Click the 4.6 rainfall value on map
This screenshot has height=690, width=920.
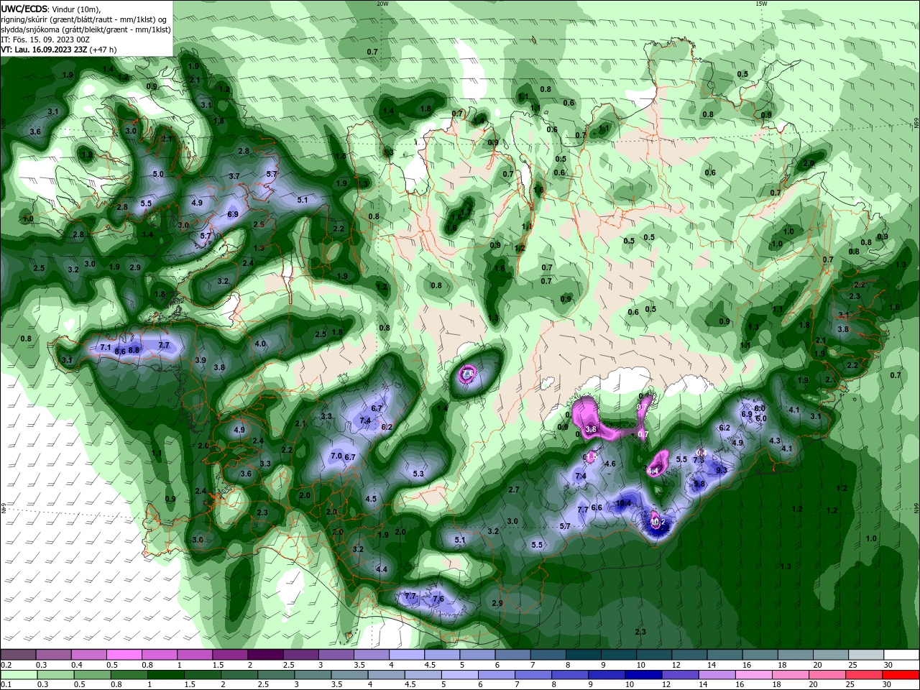[x=610, y=464]
